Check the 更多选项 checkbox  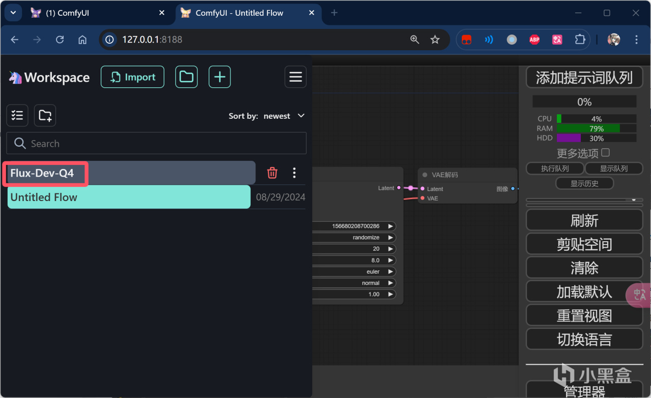pyautogui.click(x=605, y=152)
